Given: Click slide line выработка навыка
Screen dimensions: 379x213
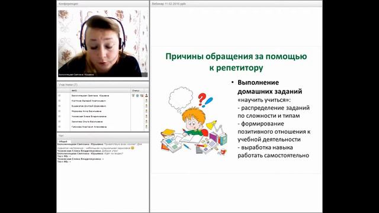Looking at the screenshot, I should 265,147.
